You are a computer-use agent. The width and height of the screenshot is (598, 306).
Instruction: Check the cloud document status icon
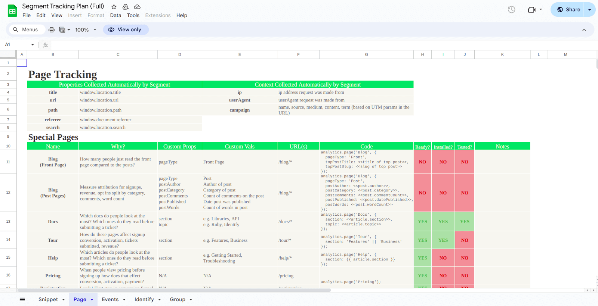(137, 7)
